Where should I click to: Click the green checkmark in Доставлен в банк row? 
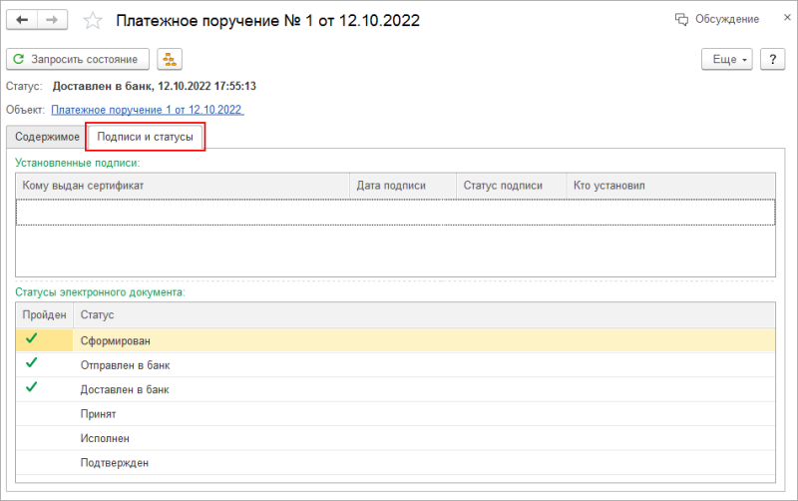(x=32, y=387)
